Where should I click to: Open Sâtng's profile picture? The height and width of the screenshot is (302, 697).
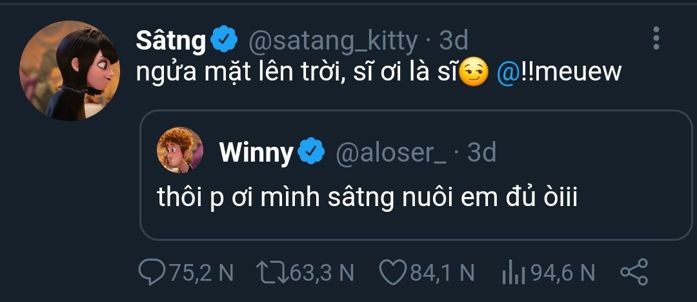pyautogui.click(x=66, y=71)
